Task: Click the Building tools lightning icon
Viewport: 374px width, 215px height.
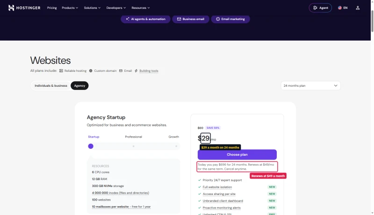Action: [136, 70]
